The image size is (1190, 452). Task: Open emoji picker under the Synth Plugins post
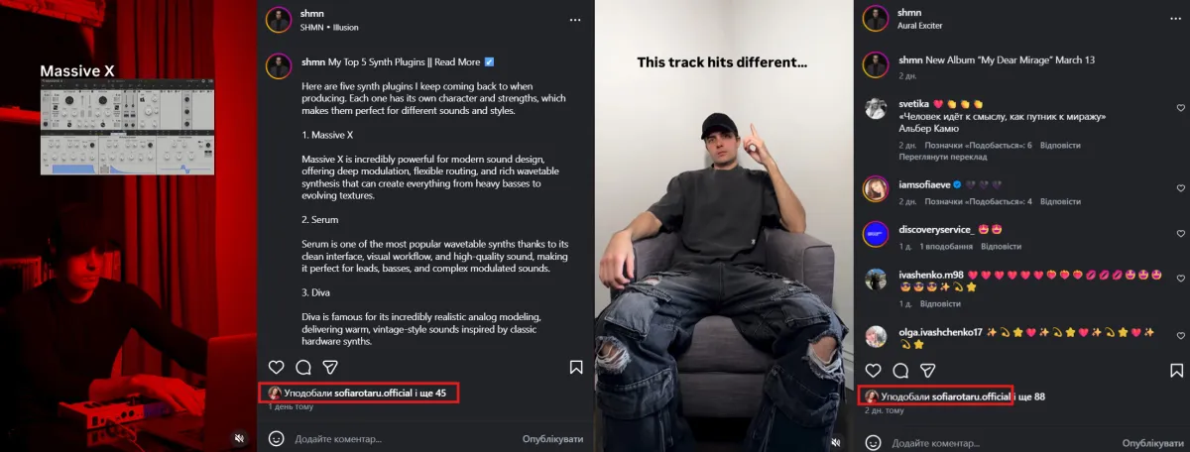[277, 438]
